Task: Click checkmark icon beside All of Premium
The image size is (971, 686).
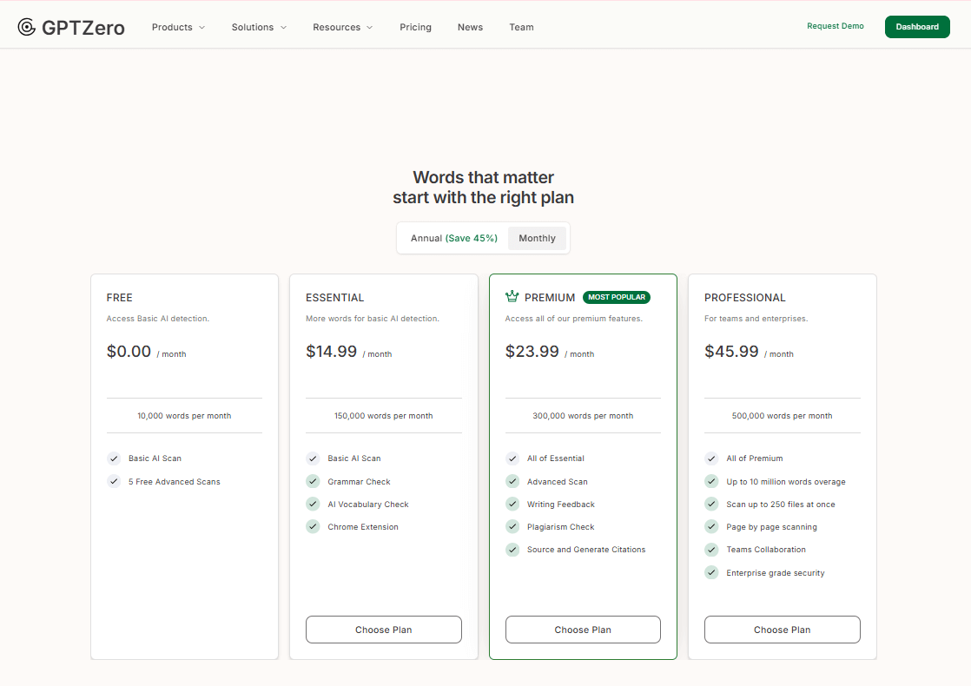Action: (x=711, y=458)
